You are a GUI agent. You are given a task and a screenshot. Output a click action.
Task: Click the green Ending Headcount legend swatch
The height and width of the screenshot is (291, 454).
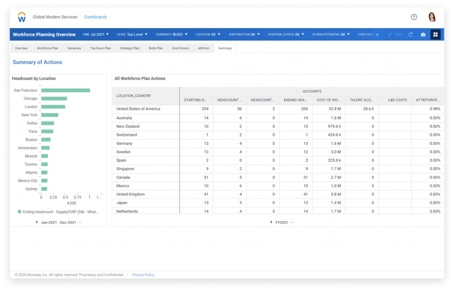(x=20, y=212)
